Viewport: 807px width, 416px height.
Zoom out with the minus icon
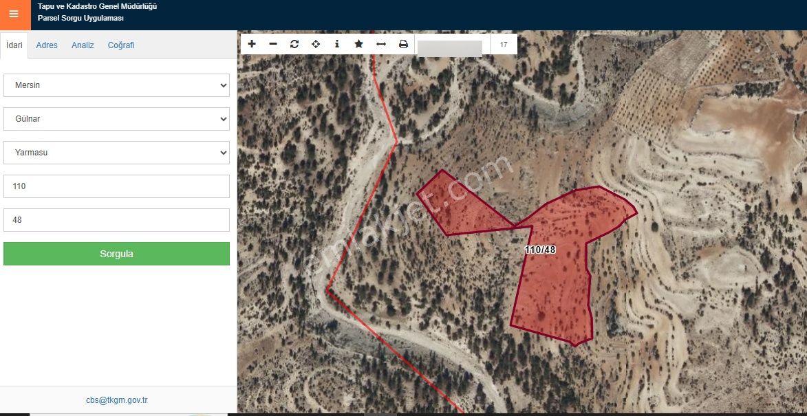pyautogui.click(x=273, y=44)
